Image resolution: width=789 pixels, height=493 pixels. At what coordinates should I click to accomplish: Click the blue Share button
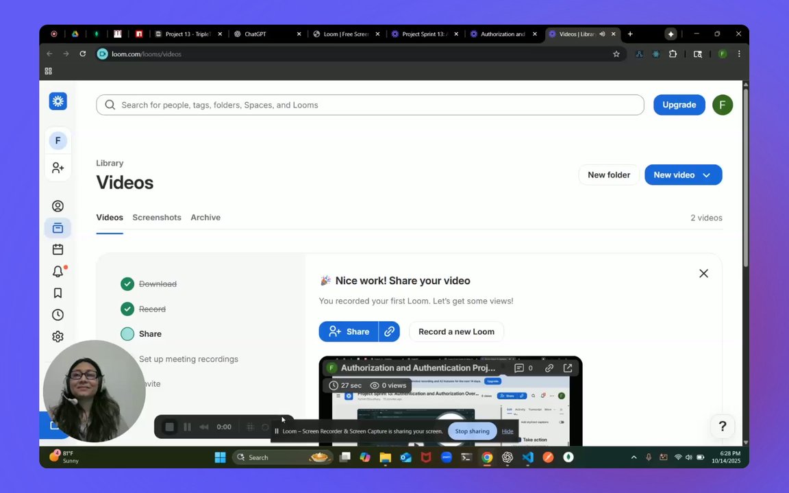coord(349,331)
